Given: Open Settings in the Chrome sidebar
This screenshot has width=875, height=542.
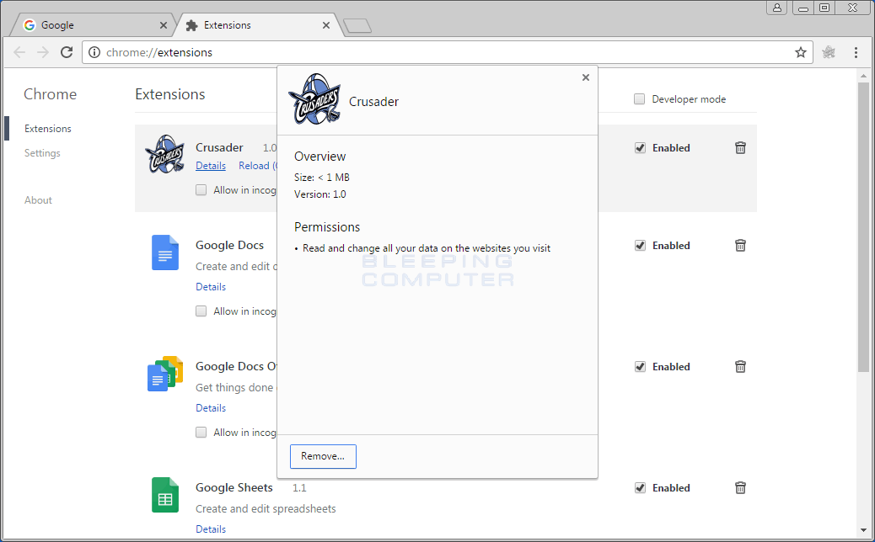Looking at the screenshot, I should (42, 153).
